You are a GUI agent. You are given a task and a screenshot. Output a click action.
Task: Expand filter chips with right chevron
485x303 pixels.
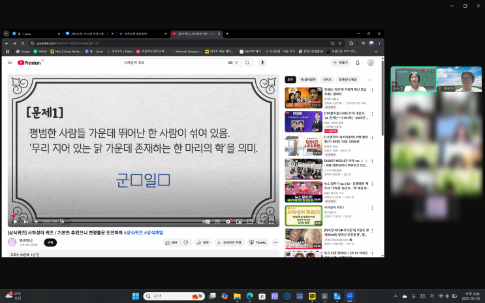[x=369, y=80]
